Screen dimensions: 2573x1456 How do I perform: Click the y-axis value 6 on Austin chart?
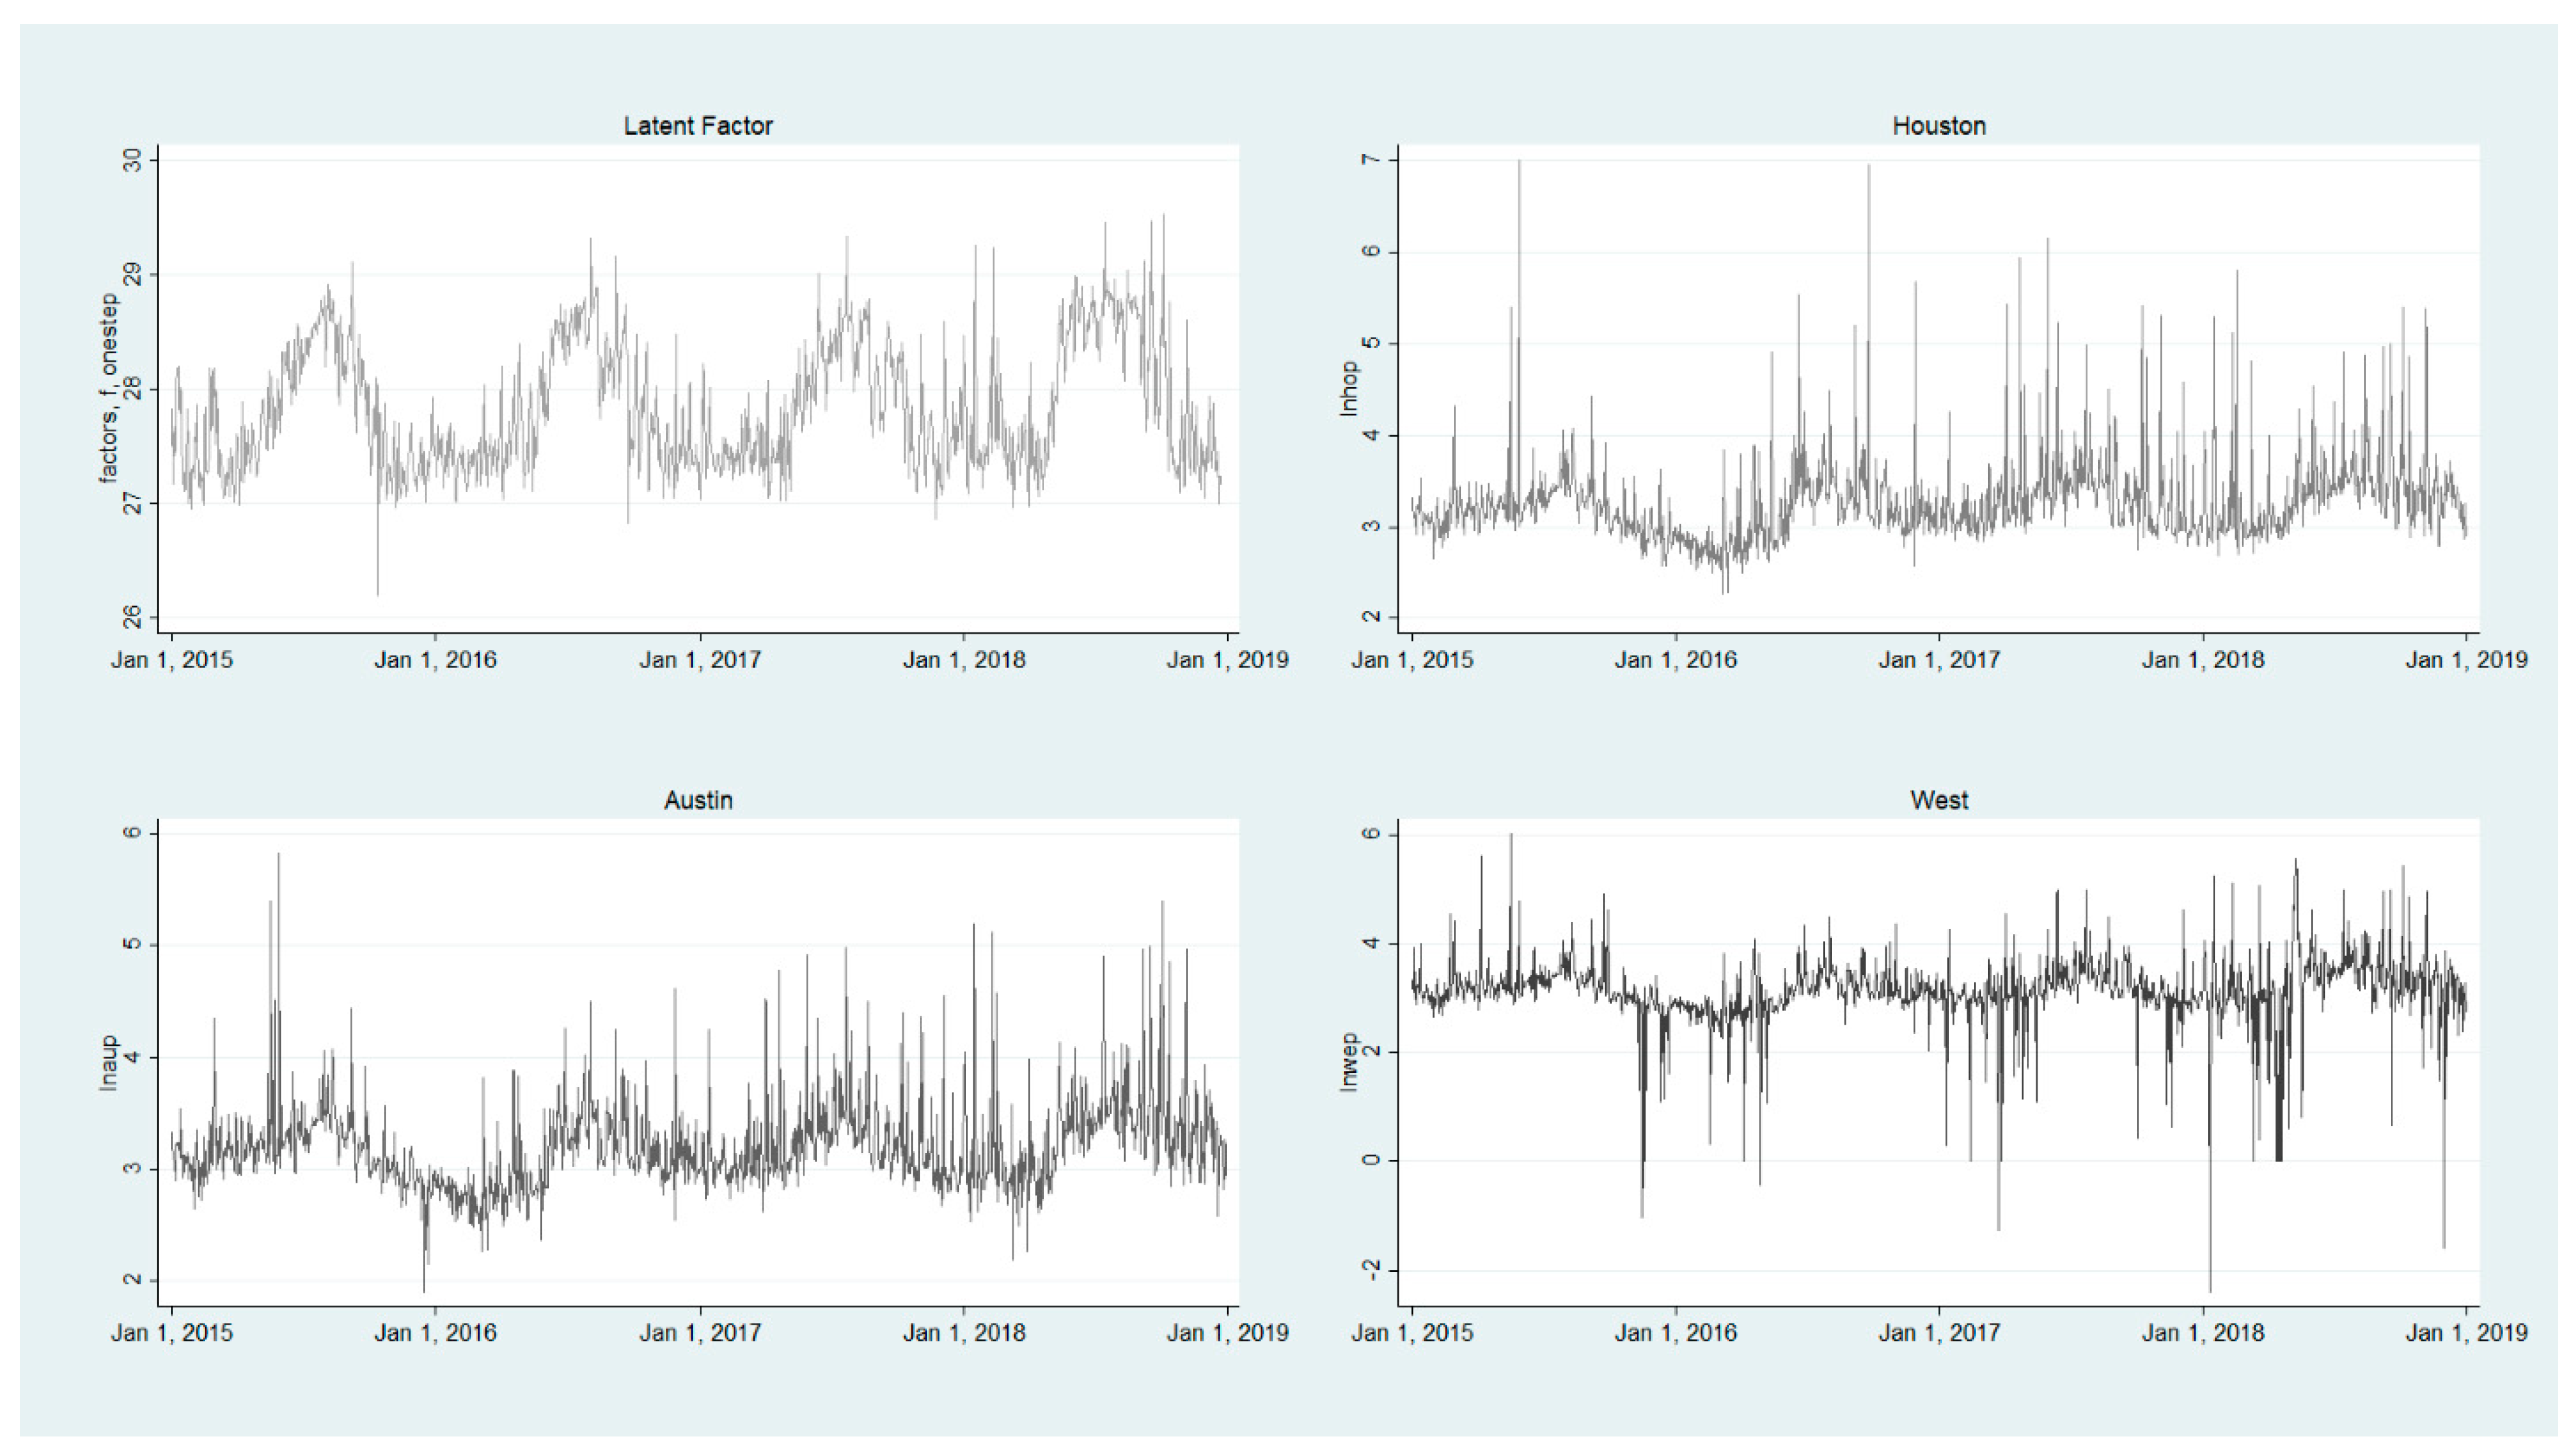[132, 833]
